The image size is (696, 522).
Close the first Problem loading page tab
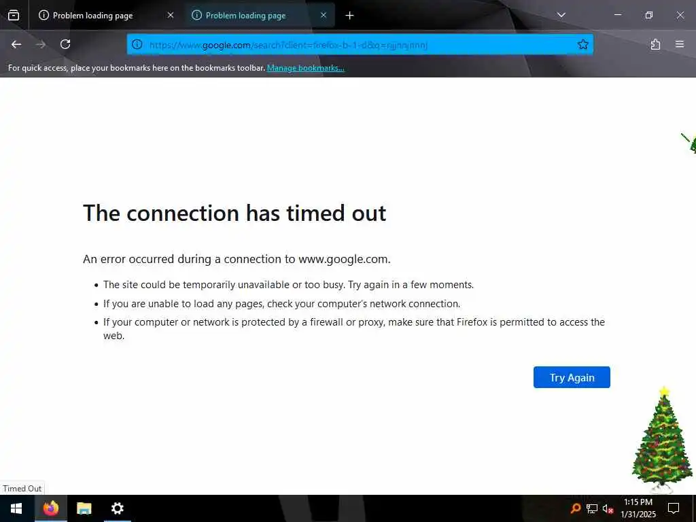coord(171,16)
